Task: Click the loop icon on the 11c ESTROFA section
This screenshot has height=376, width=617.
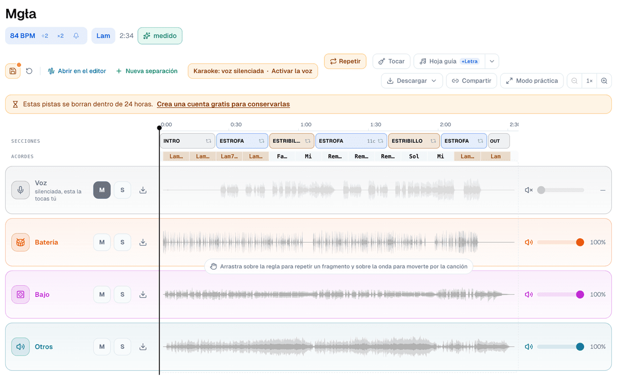Action: [380, 141]
